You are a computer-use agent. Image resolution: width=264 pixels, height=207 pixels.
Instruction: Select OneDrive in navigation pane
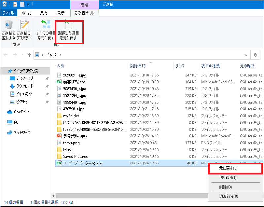[22, 112]
